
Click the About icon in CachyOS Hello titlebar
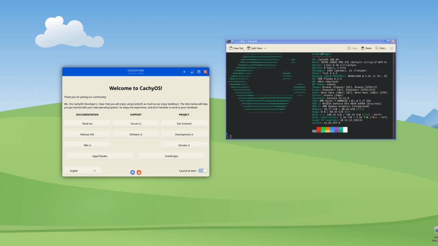185,72
